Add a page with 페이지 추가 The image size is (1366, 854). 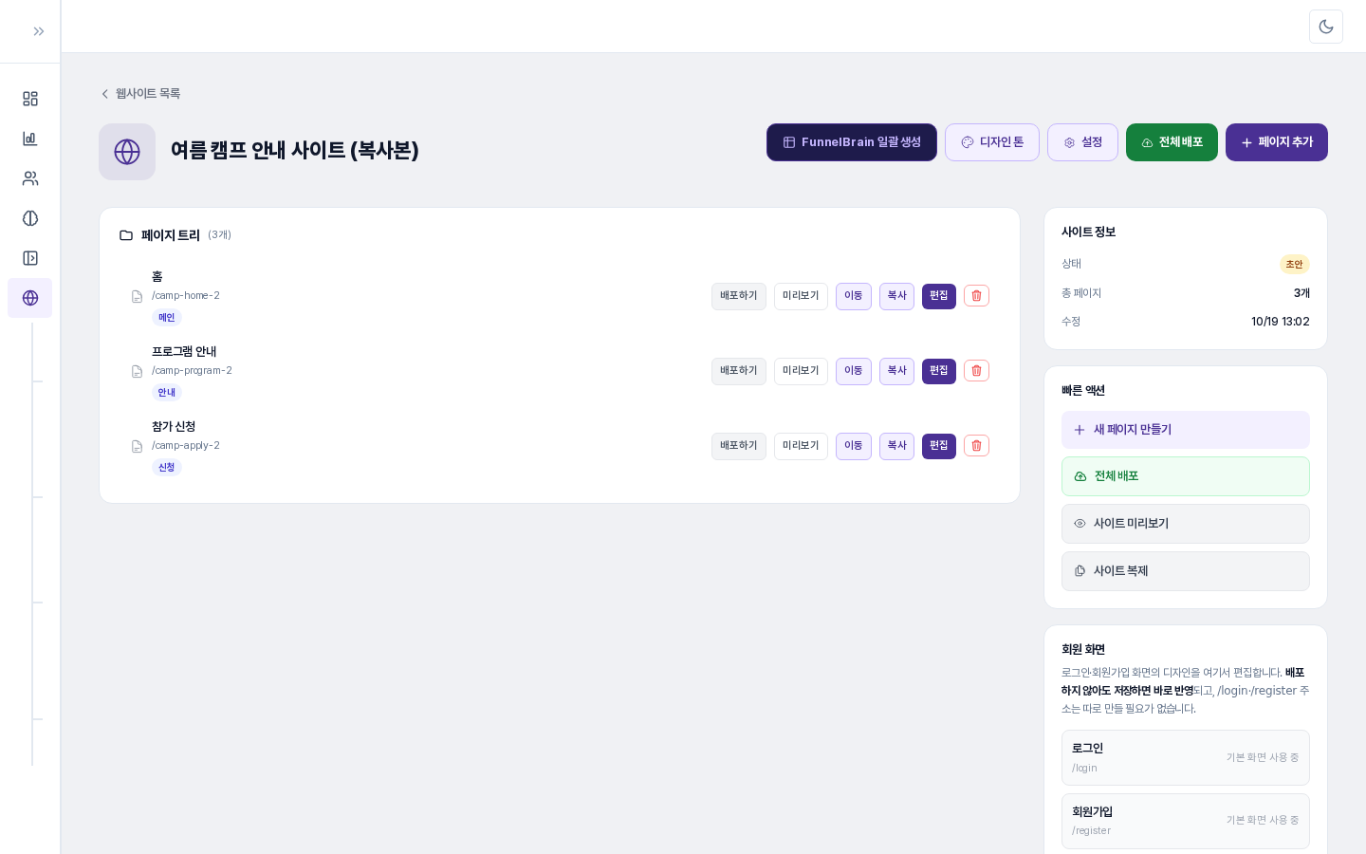[x=1277, y=142]
